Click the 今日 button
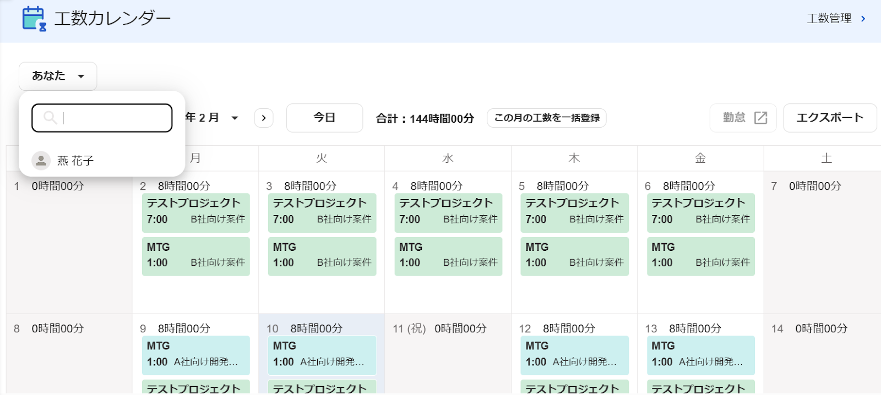The height and width of the screenshot is (395, 881). (324, 118)
